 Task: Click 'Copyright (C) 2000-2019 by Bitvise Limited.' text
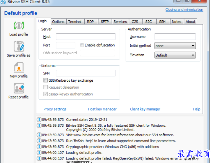pyautogui.click(x=100, y=130)
